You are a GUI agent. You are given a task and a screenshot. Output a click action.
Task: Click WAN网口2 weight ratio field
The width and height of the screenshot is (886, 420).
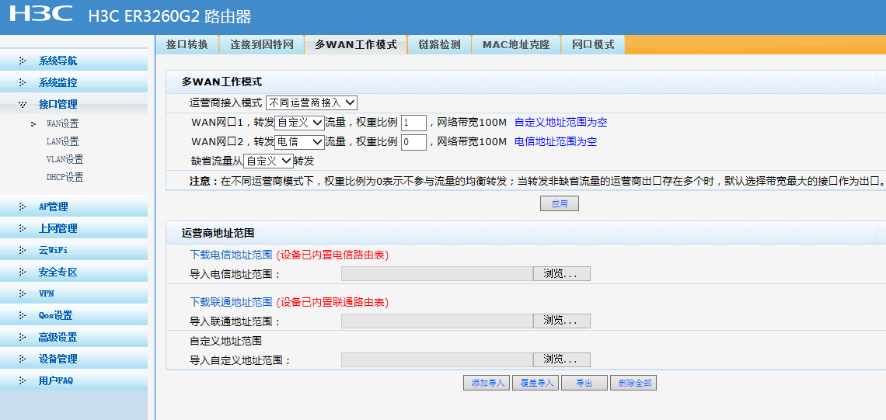(413, 142)
